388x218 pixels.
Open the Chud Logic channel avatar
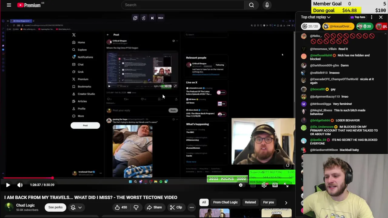[x=9, y=207]
